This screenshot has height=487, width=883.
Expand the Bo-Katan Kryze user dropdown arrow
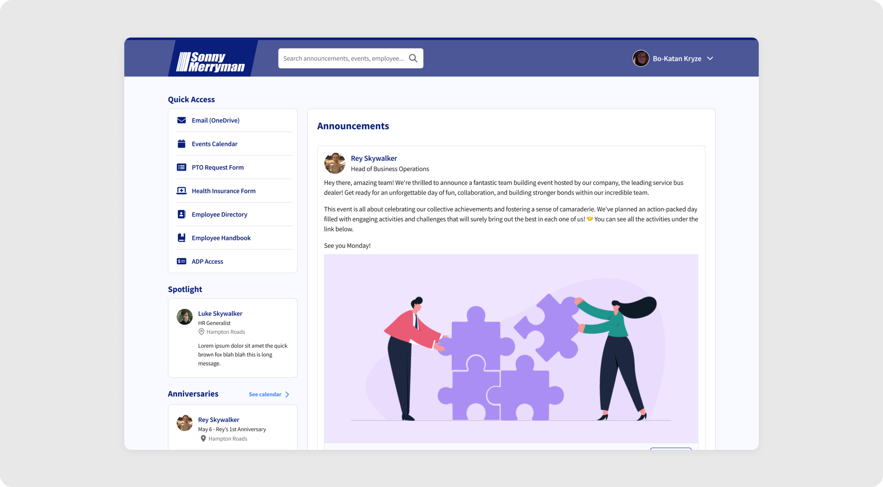coord(710,58)
